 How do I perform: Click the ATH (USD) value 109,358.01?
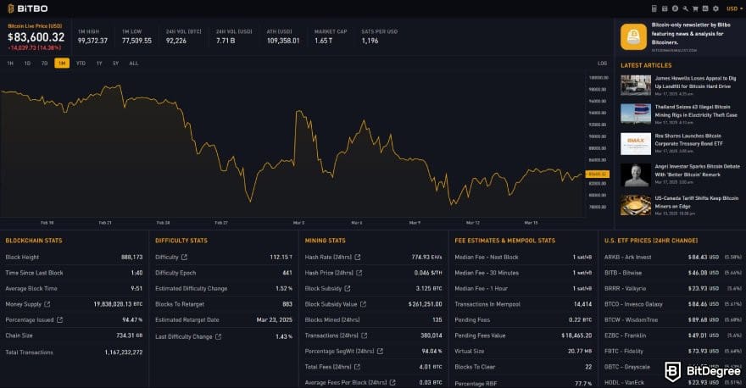click(x=283, y=41)
